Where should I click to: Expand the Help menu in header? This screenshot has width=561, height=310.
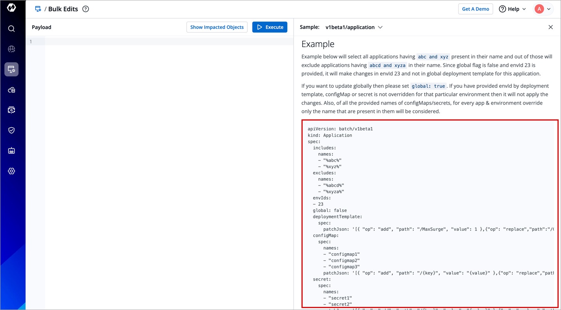tap(512, 9)
